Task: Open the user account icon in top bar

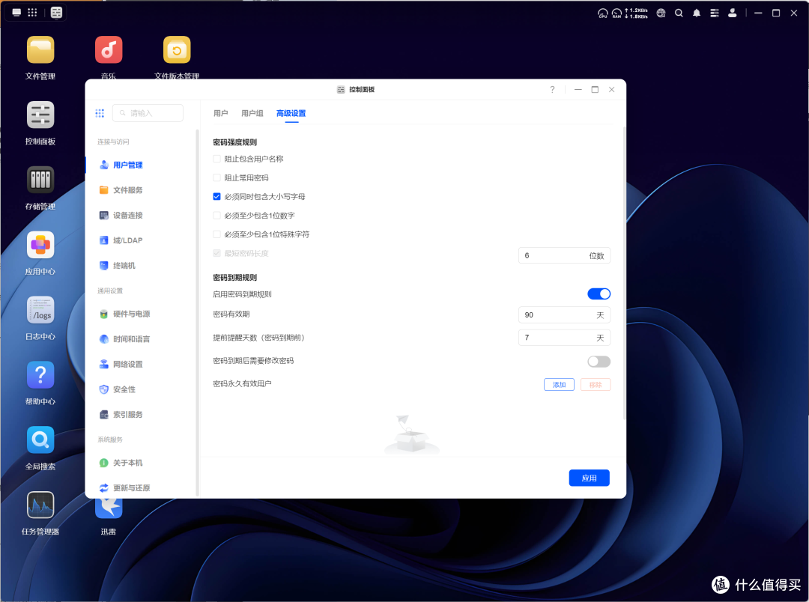Action: point(732,13)
